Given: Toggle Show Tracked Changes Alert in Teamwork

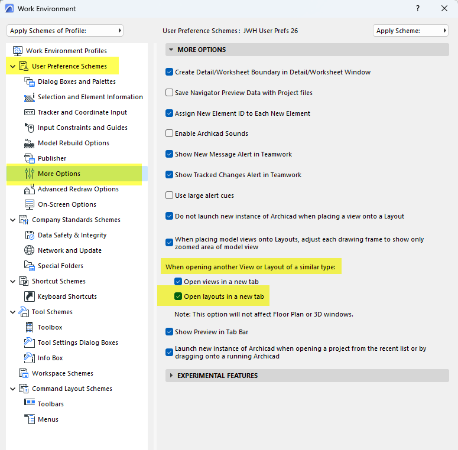Looking at the screenshot, I should click(169, 175).
